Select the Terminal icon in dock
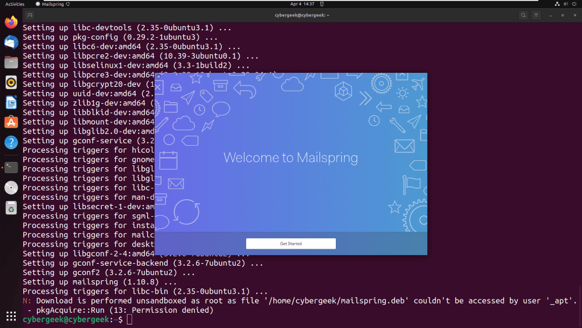Image resolution: width=582 pixels, height=328 pixels. (x=11, y=168)
